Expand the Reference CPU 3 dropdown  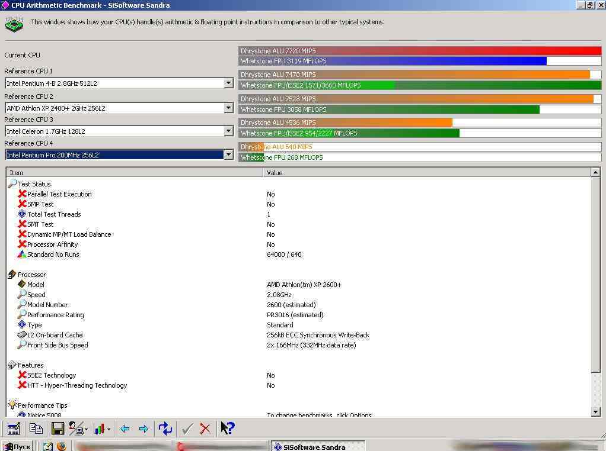click(228, 131)
